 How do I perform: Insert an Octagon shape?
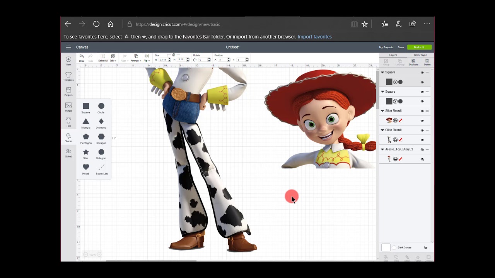(x=101, y=154)
